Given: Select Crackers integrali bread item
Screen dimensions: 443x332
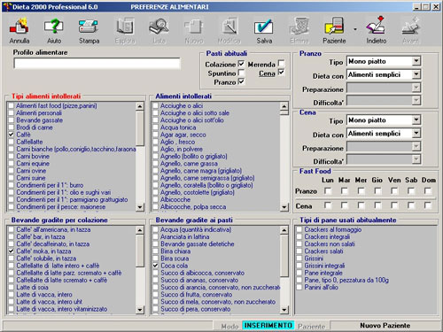Looking at the screenshot, I should click(x=327, y=237).
